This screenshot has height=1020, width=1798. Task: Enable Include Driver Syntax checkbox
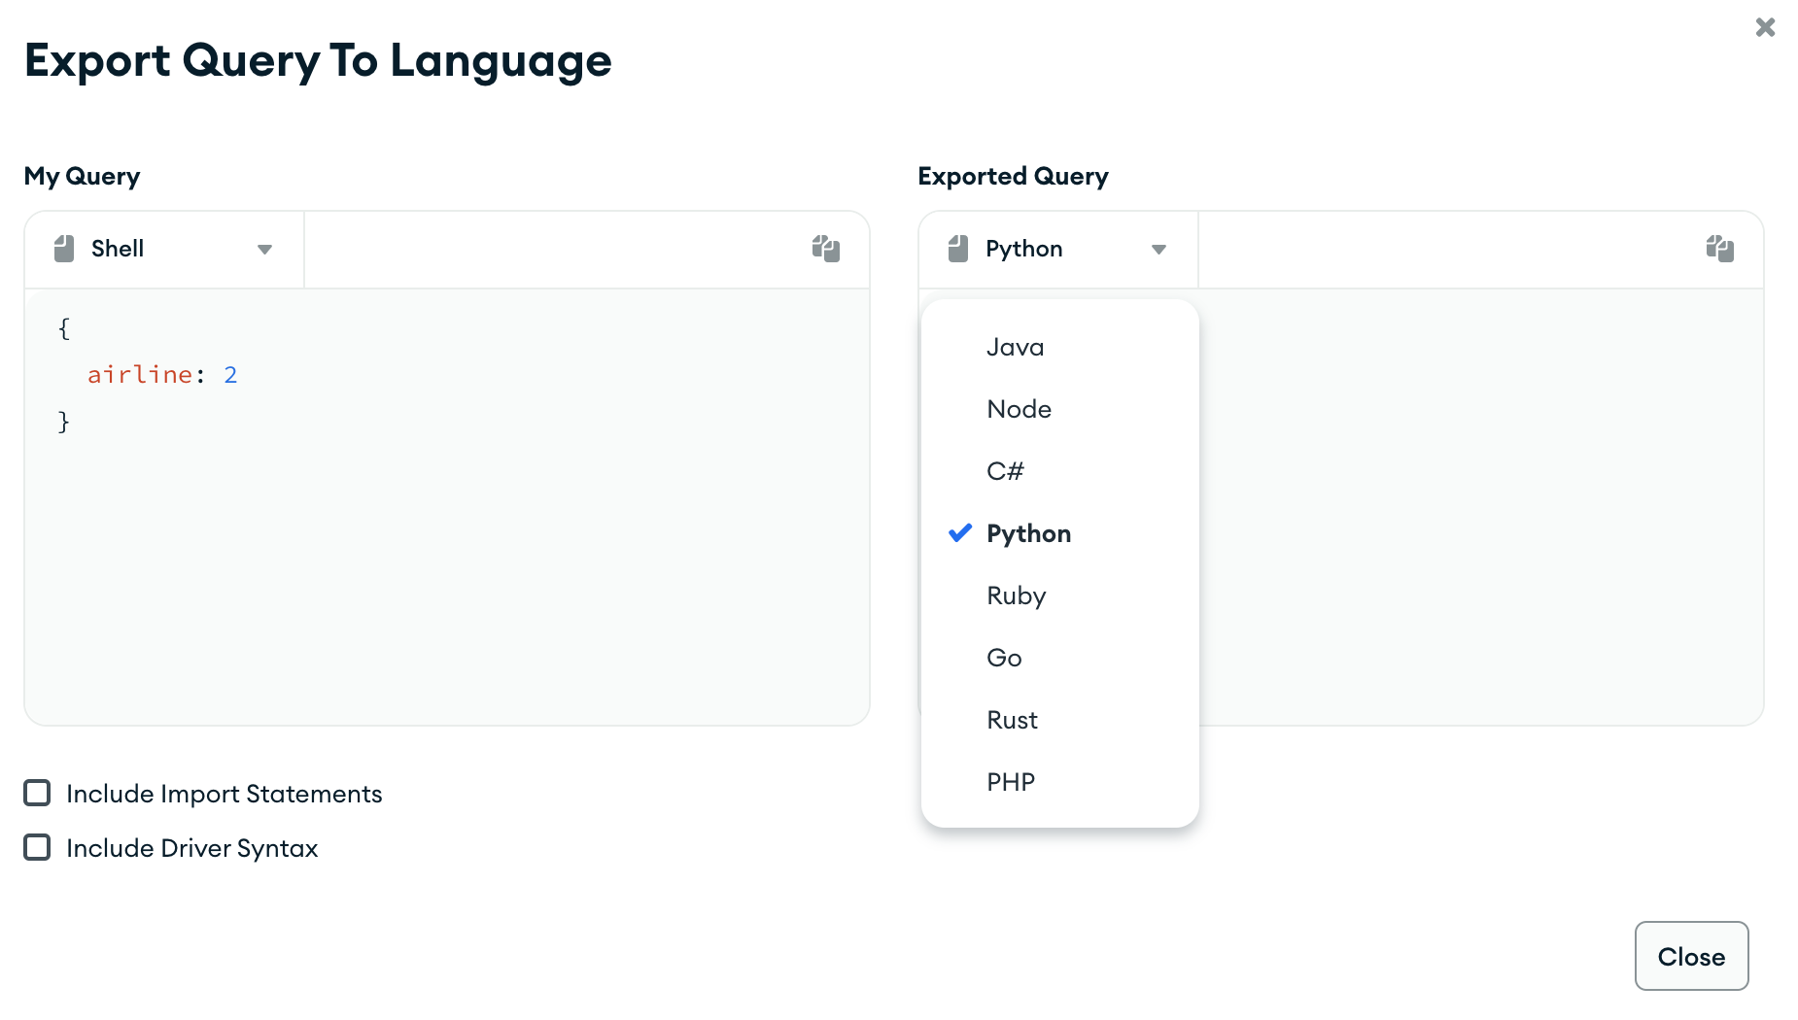[37, 848]
